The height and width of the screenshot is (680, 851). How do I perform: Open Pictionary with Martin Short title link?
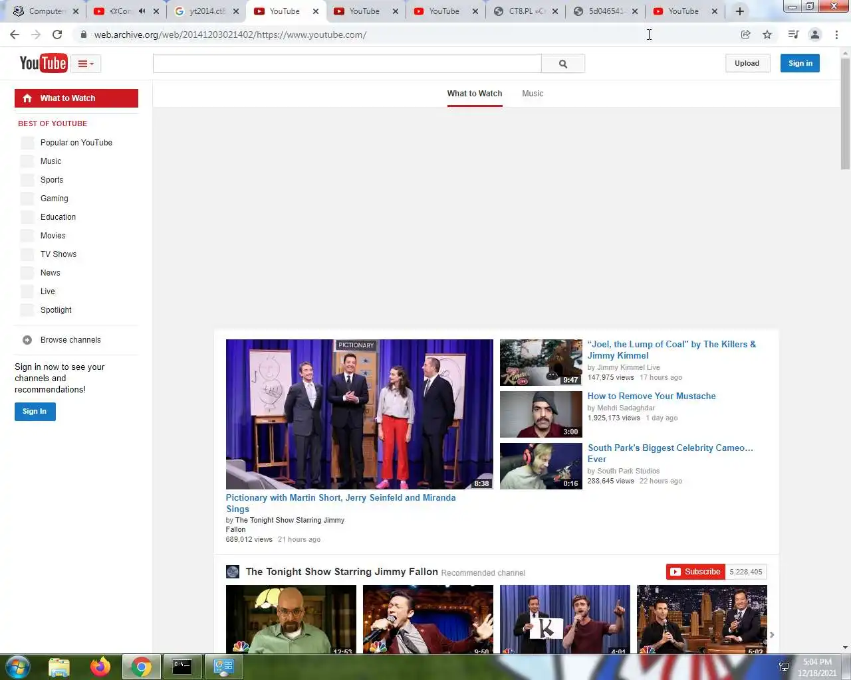(341, 503)
